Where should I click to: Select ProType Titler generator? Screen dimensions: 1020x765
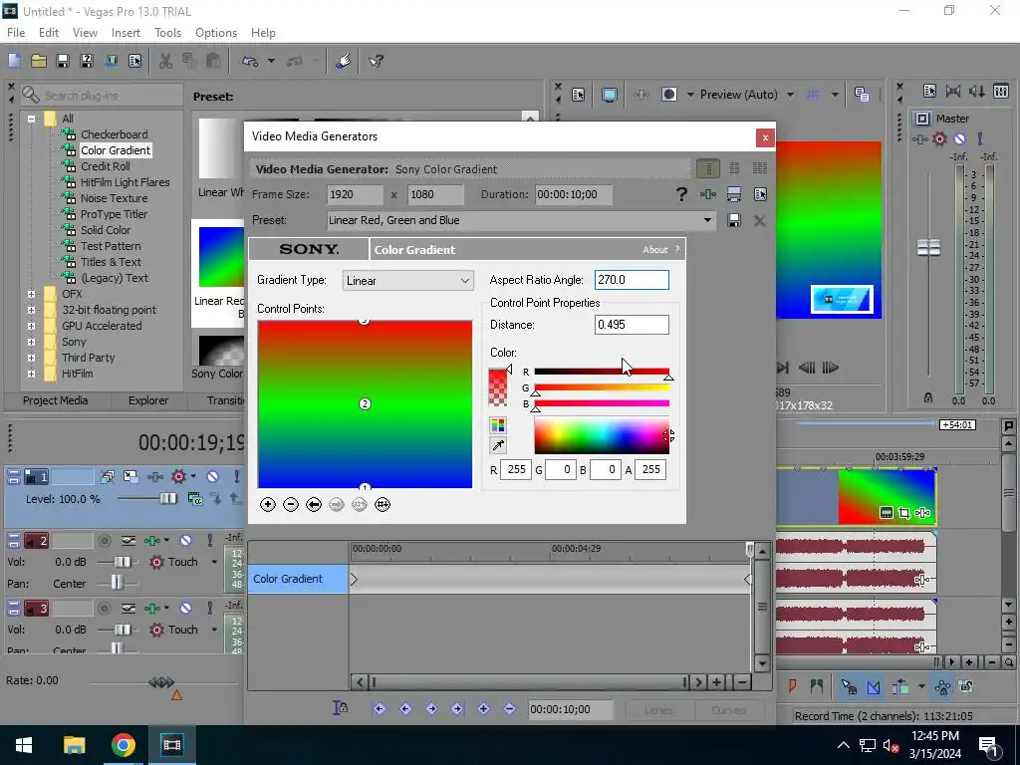[114, 214]
